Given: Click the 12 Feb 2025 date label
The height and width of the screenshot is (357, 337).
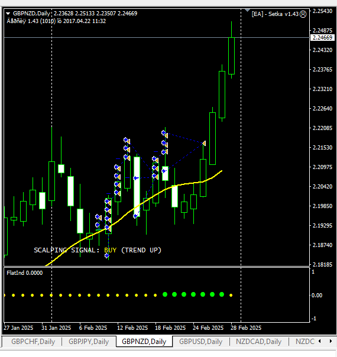Looking at the screenshot, I should coord(132,328).
